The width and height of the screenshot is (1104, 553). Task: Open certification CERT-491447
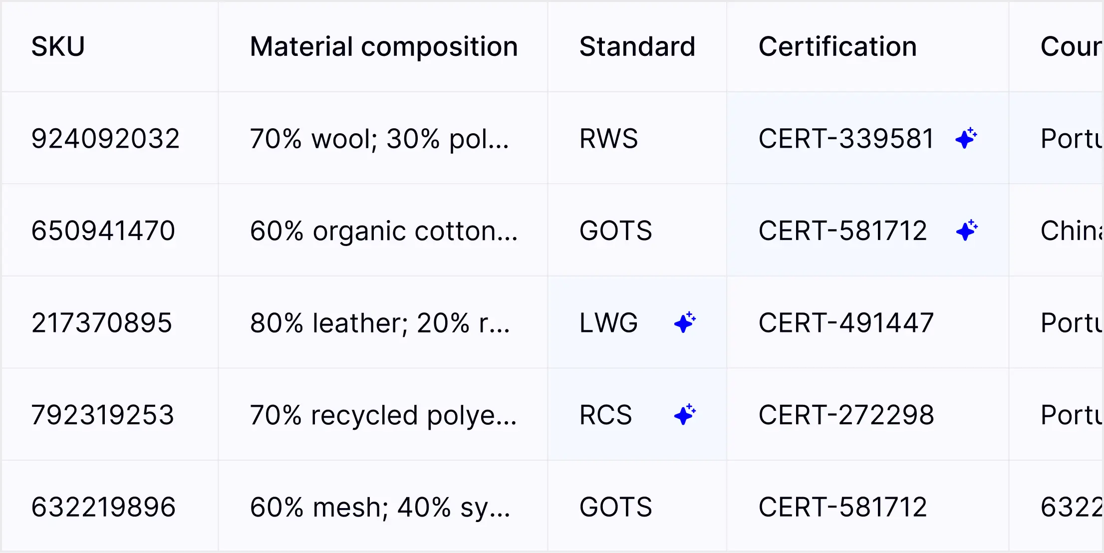(x=845, y=323)
